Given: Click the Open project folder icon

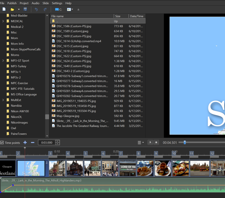Looking at the screenshot, I should (12, 9).
